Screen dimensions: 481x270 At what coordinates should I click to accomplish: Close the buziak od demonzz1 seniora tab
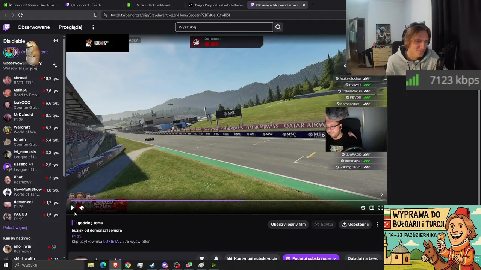point(304,5)
